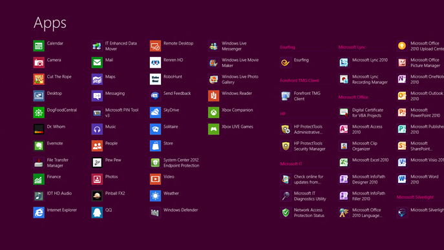Open HP ProtectTools Security Manager icon

pyautogui.click(x=286, y=146)
